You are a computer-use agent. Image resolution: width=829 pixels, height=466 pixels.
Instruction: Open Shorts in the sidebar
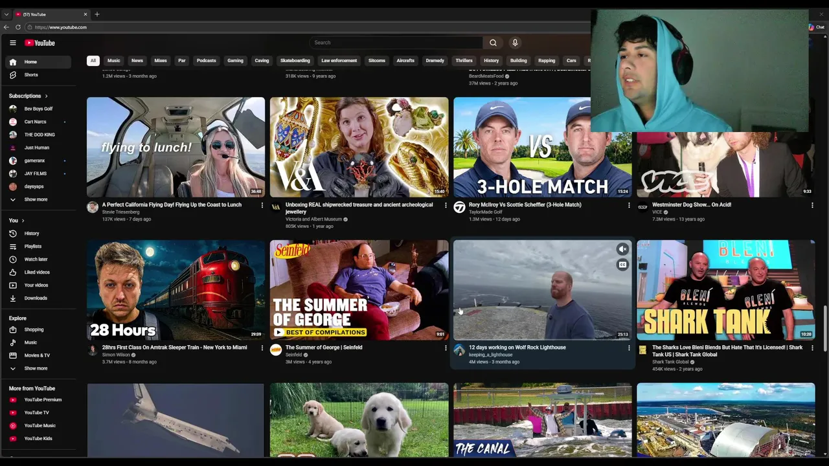tap(39, 75)
